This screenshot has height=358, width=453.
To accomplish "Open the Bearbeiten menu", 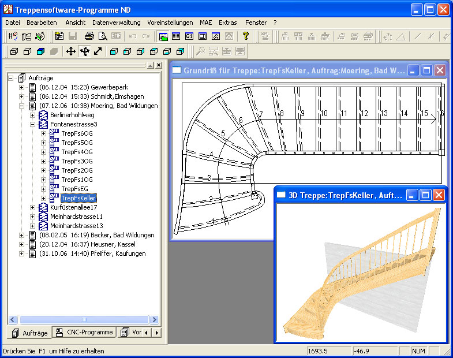I will coord(42,23).
